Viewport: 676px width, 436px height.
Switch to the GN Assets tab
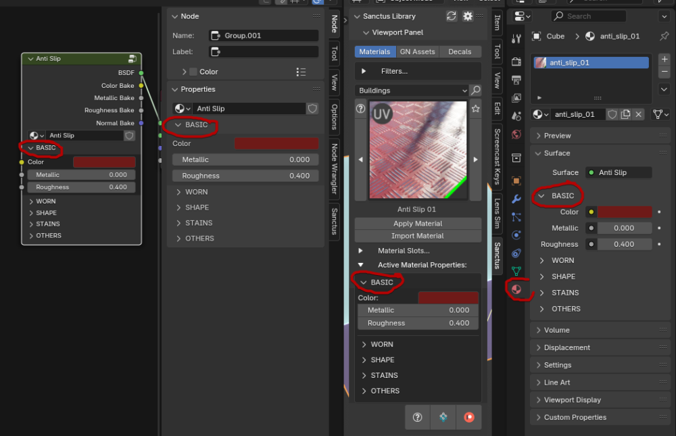click(417, 52)
